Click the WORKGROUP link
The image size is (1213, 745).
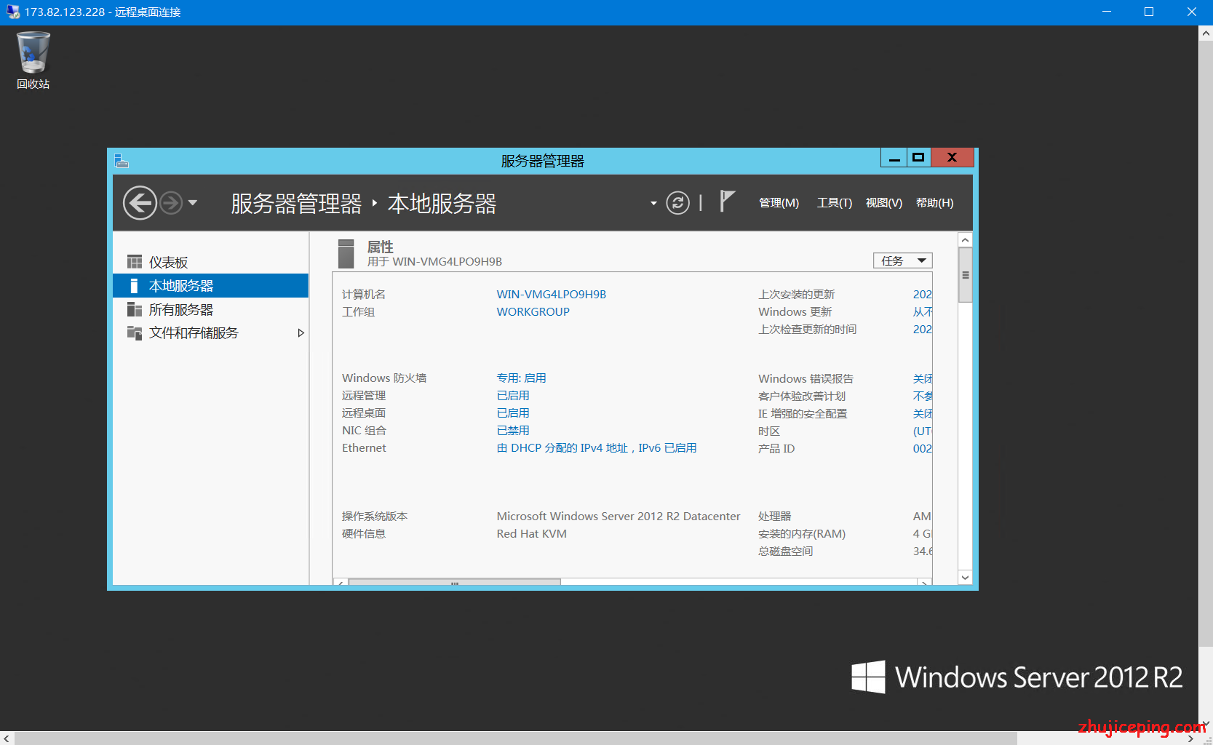(x=533, y=312)
